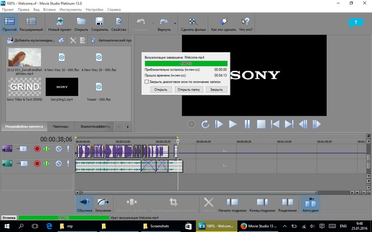Click Закрыть in the render dialog
The height and width of the screenshot is (232, 372).
[217, 89]
